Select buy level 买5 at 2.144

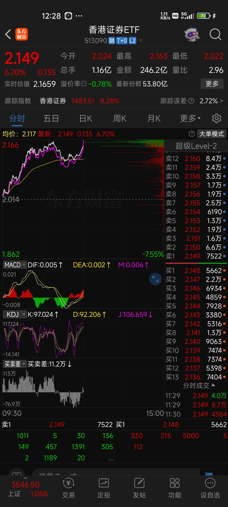click(196, 306)
